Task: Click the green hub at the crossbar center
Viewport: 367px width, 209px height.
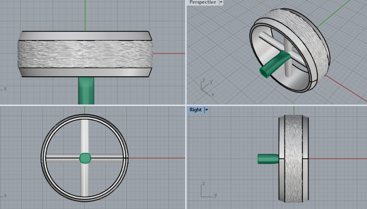Action: pyautogui.click(x=85, y=158)
